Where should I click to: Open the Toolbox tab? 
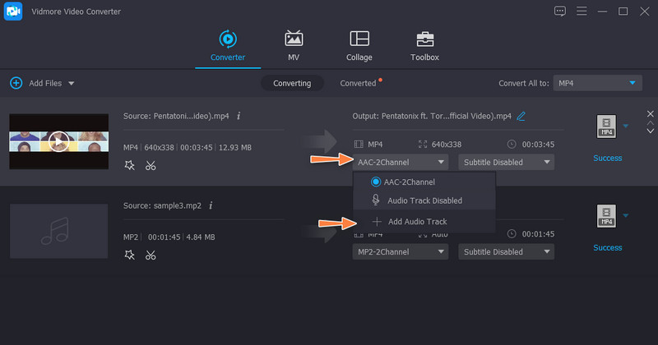pos(424,46)
